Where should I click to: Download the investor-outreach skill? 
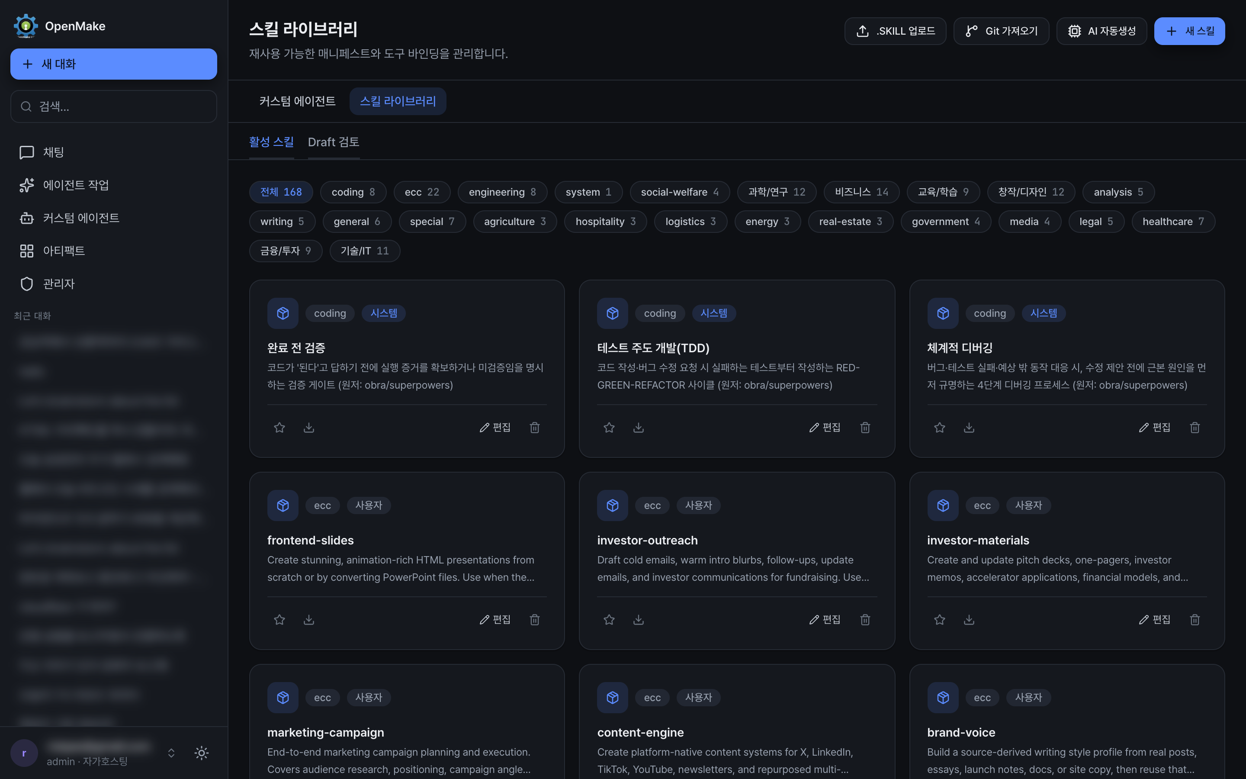tap(639, 619)
